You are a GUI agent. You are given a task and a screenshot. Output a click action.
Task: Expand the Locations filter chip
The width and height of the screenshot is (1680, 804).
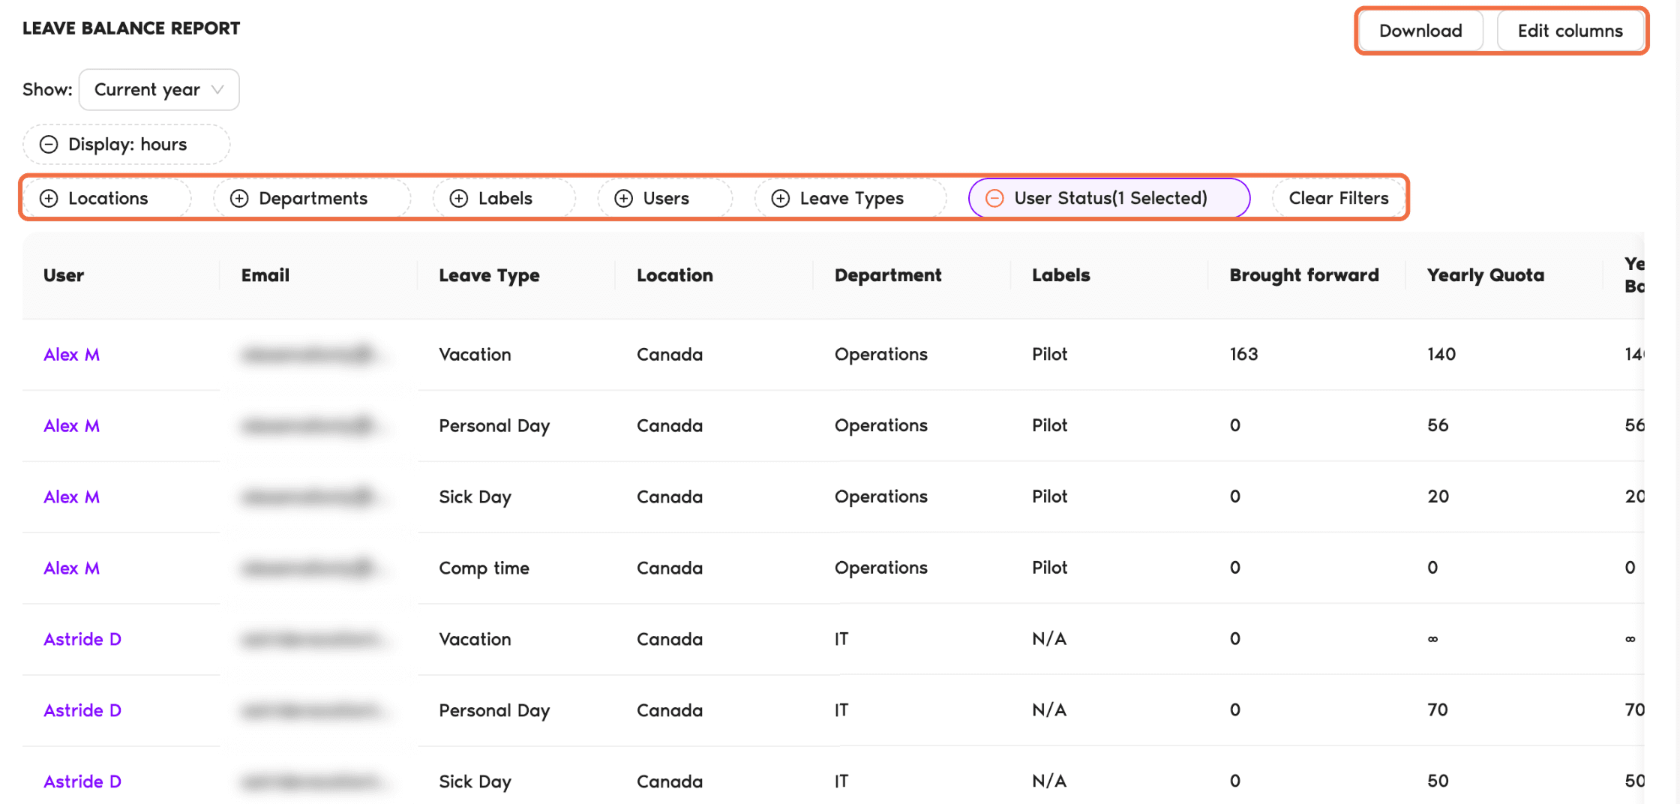tap(107, 198)
